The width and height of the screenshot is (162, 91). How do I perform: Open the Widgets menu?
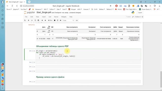click(64, 17)
